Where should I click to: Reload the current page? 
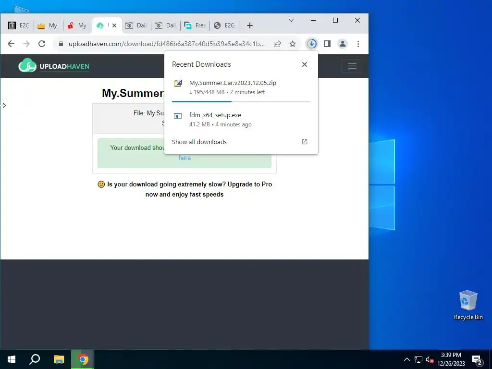(42, 44)
